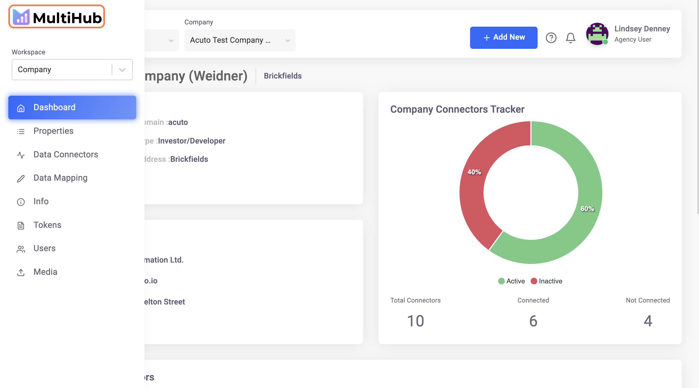Click the Not Connected value 4
Viewport: 699px width, 388px height.
(x=648, y=321)
